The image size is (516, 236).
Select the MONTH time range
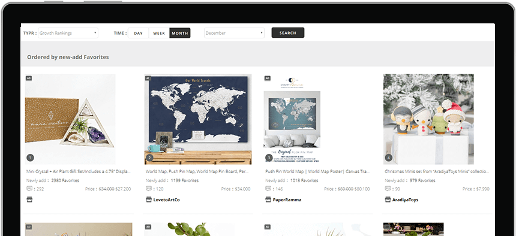point(179,33)
